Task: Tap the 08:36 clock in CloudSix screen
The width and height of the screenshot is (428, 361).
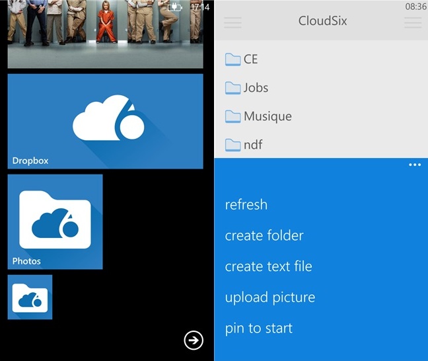Action: click(416, 7)
